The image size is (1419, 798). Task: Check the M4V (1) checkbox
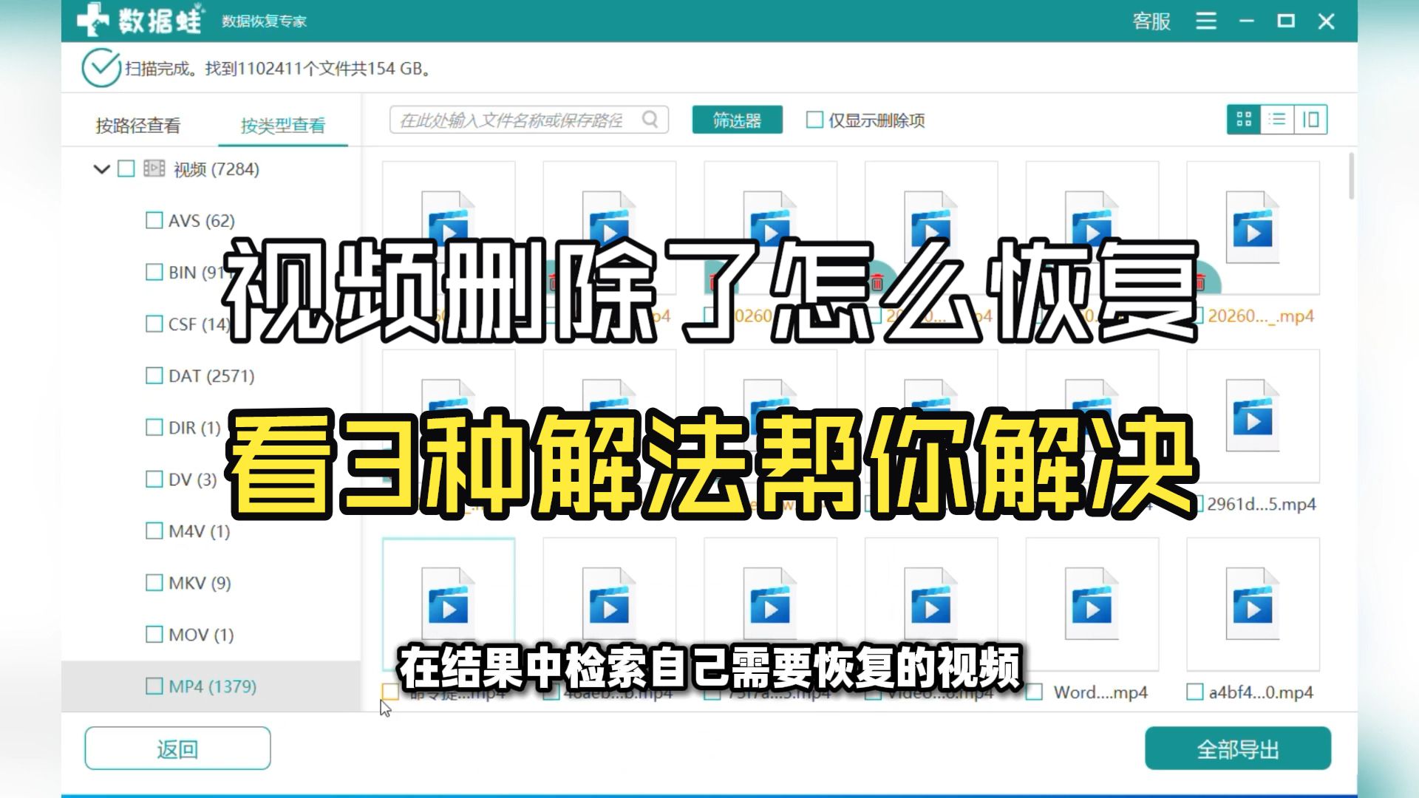[154, 531]
